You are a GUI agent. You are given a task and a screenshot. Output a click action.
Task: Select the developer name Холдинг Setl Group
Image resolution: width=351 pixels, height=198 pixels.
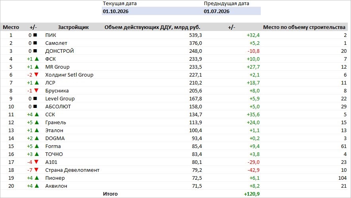tap(69, 75)
